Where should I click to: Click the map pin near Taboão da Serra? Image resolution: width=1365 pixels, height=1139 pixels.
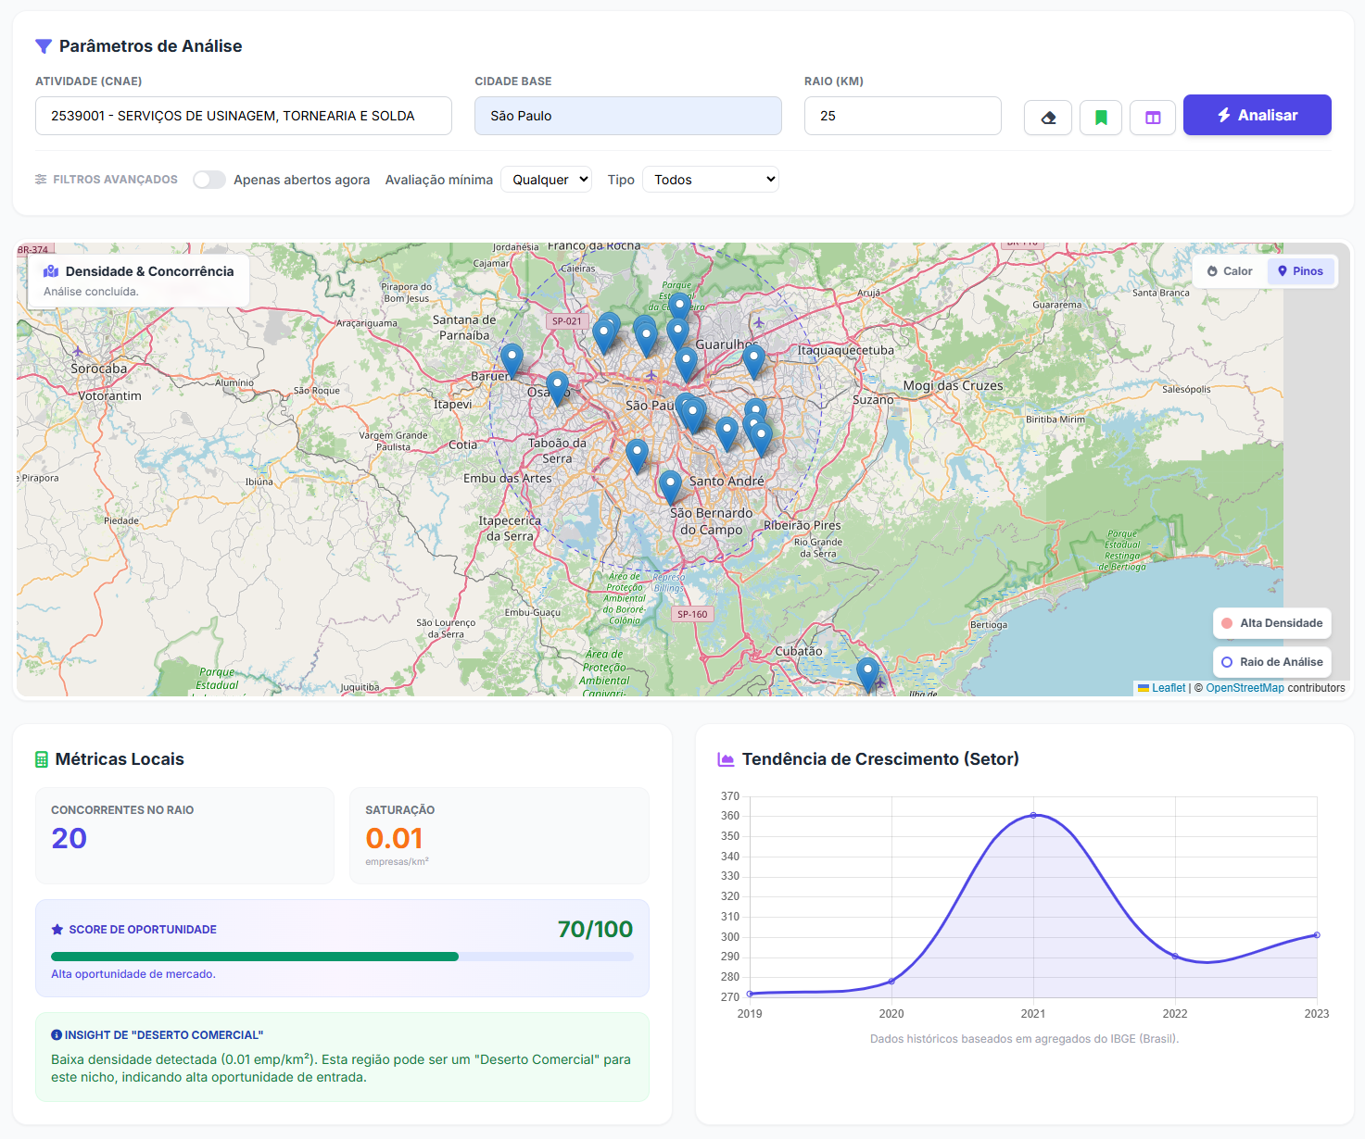(637, 457)
